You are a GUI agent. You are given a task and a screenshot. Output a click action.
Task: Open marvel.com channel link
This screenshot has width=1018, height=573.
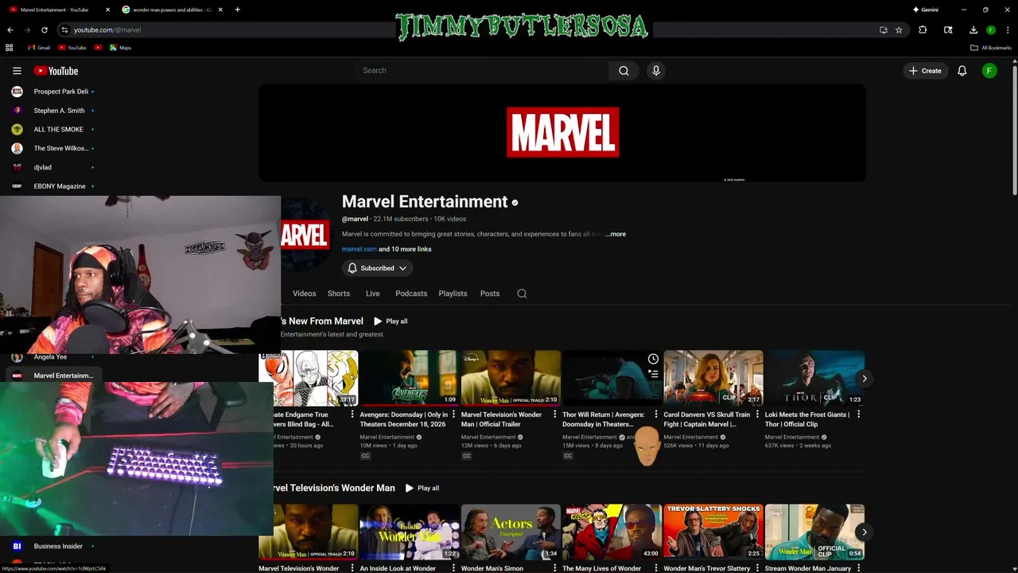tap(359, 249)
